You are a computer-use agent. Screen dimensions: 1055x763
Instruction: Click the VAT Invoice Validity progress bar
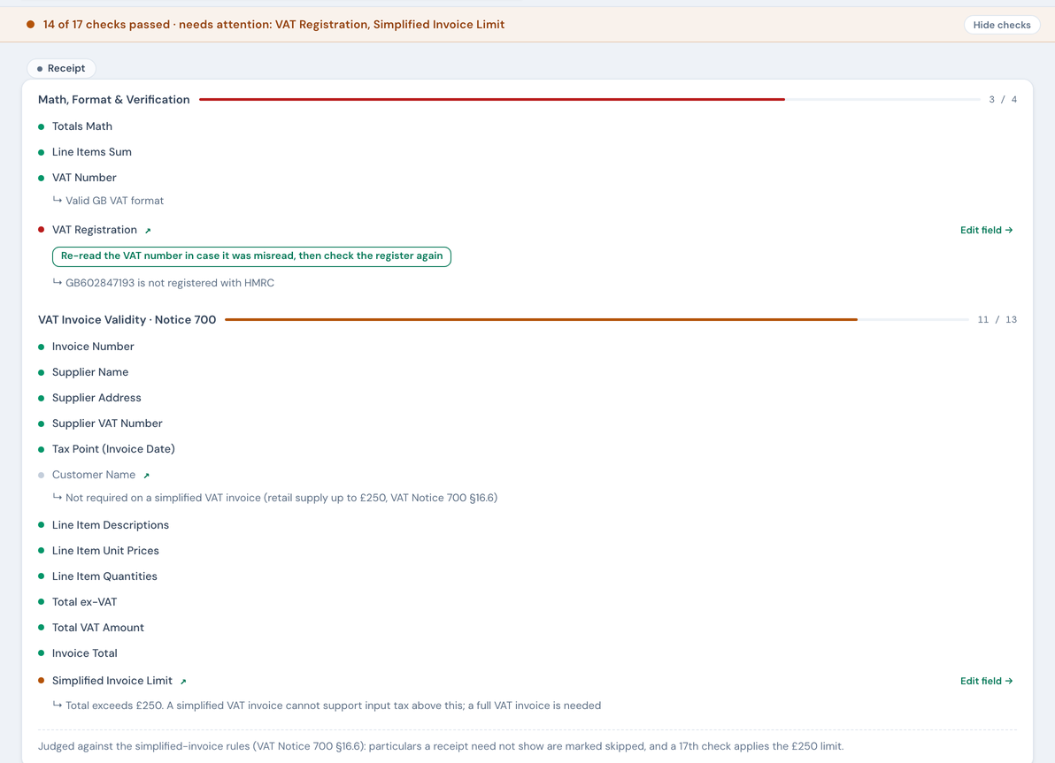(x=597, y=319)
